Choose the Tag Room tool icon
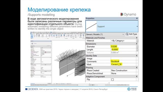Image resolution: width=163 pixels, height=92 pixels. pyautogui.click(x=83, y=35)
